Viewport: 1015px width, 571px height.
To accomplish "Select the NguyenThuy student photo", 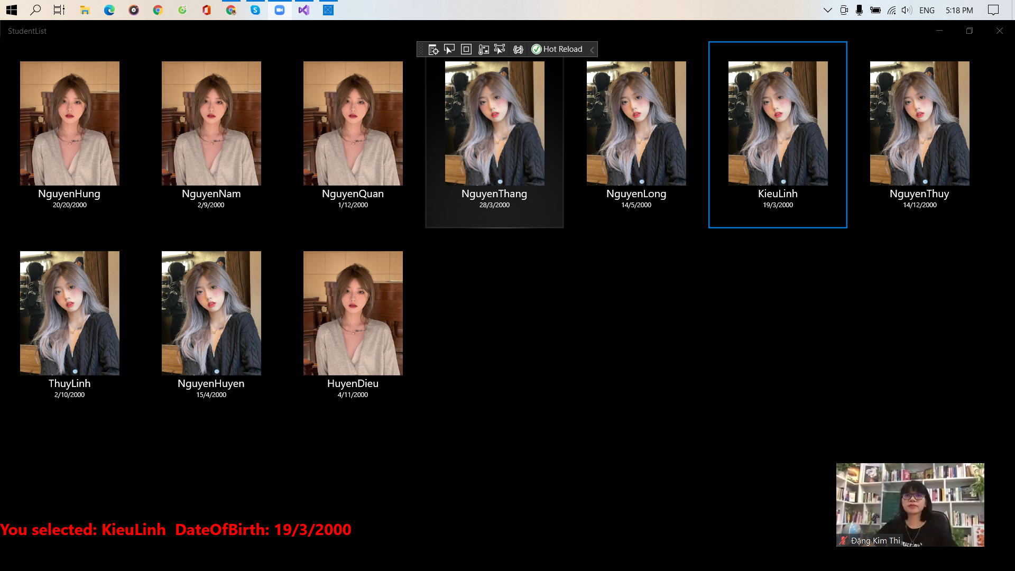I will (x=920, y=123).
